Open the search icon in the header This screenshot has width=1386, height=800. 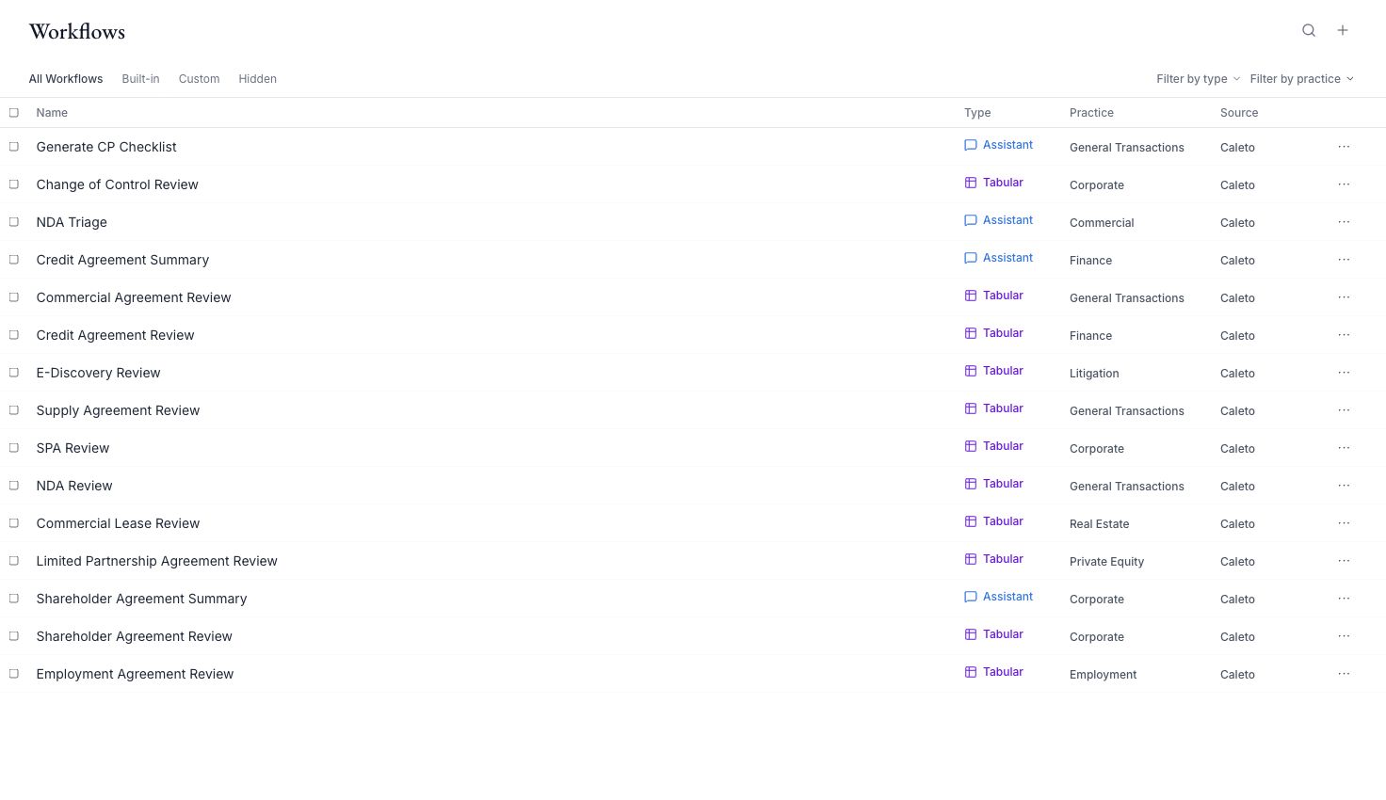1309,31
